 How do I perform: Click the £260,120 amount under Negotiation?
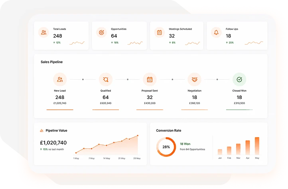pyautogui.click(x=195, y=103)
